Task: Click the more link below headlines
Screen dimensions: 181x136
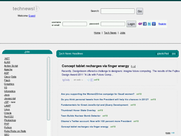Action: 168,133
